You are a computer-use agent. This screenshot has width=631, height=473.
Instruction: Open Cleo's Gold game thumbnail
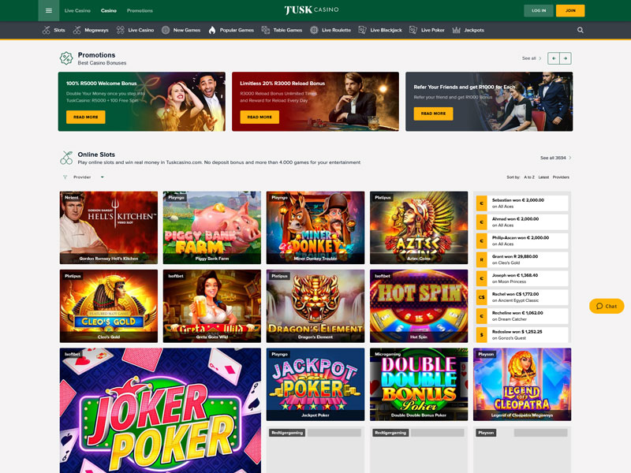[x=109, y=306]
